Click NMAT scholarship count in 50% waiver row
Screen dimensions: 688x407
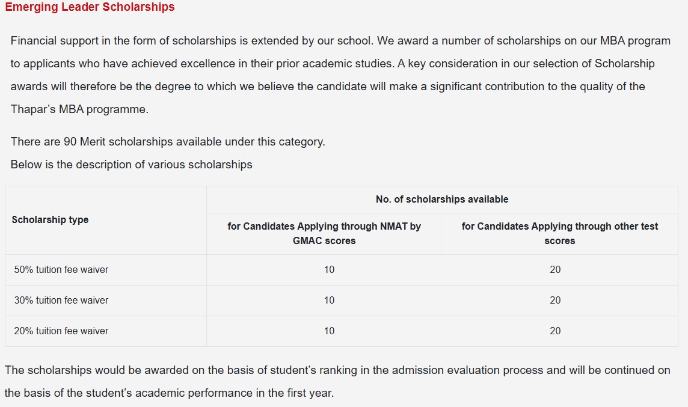click(329, 269)
